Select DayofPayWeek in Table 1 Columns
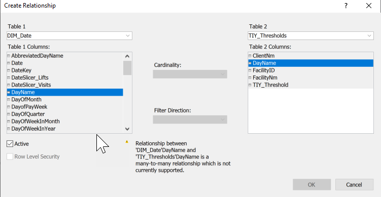The width and height of the screenshot is (381, 197). pyautogui.click(x=65, y=107)
